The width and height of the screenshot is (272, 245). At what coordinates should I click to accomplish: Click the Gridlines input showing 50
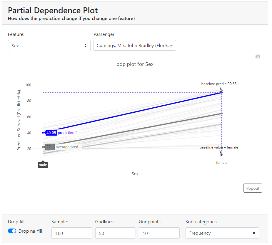pyautogui.click(x=115, y=233)
